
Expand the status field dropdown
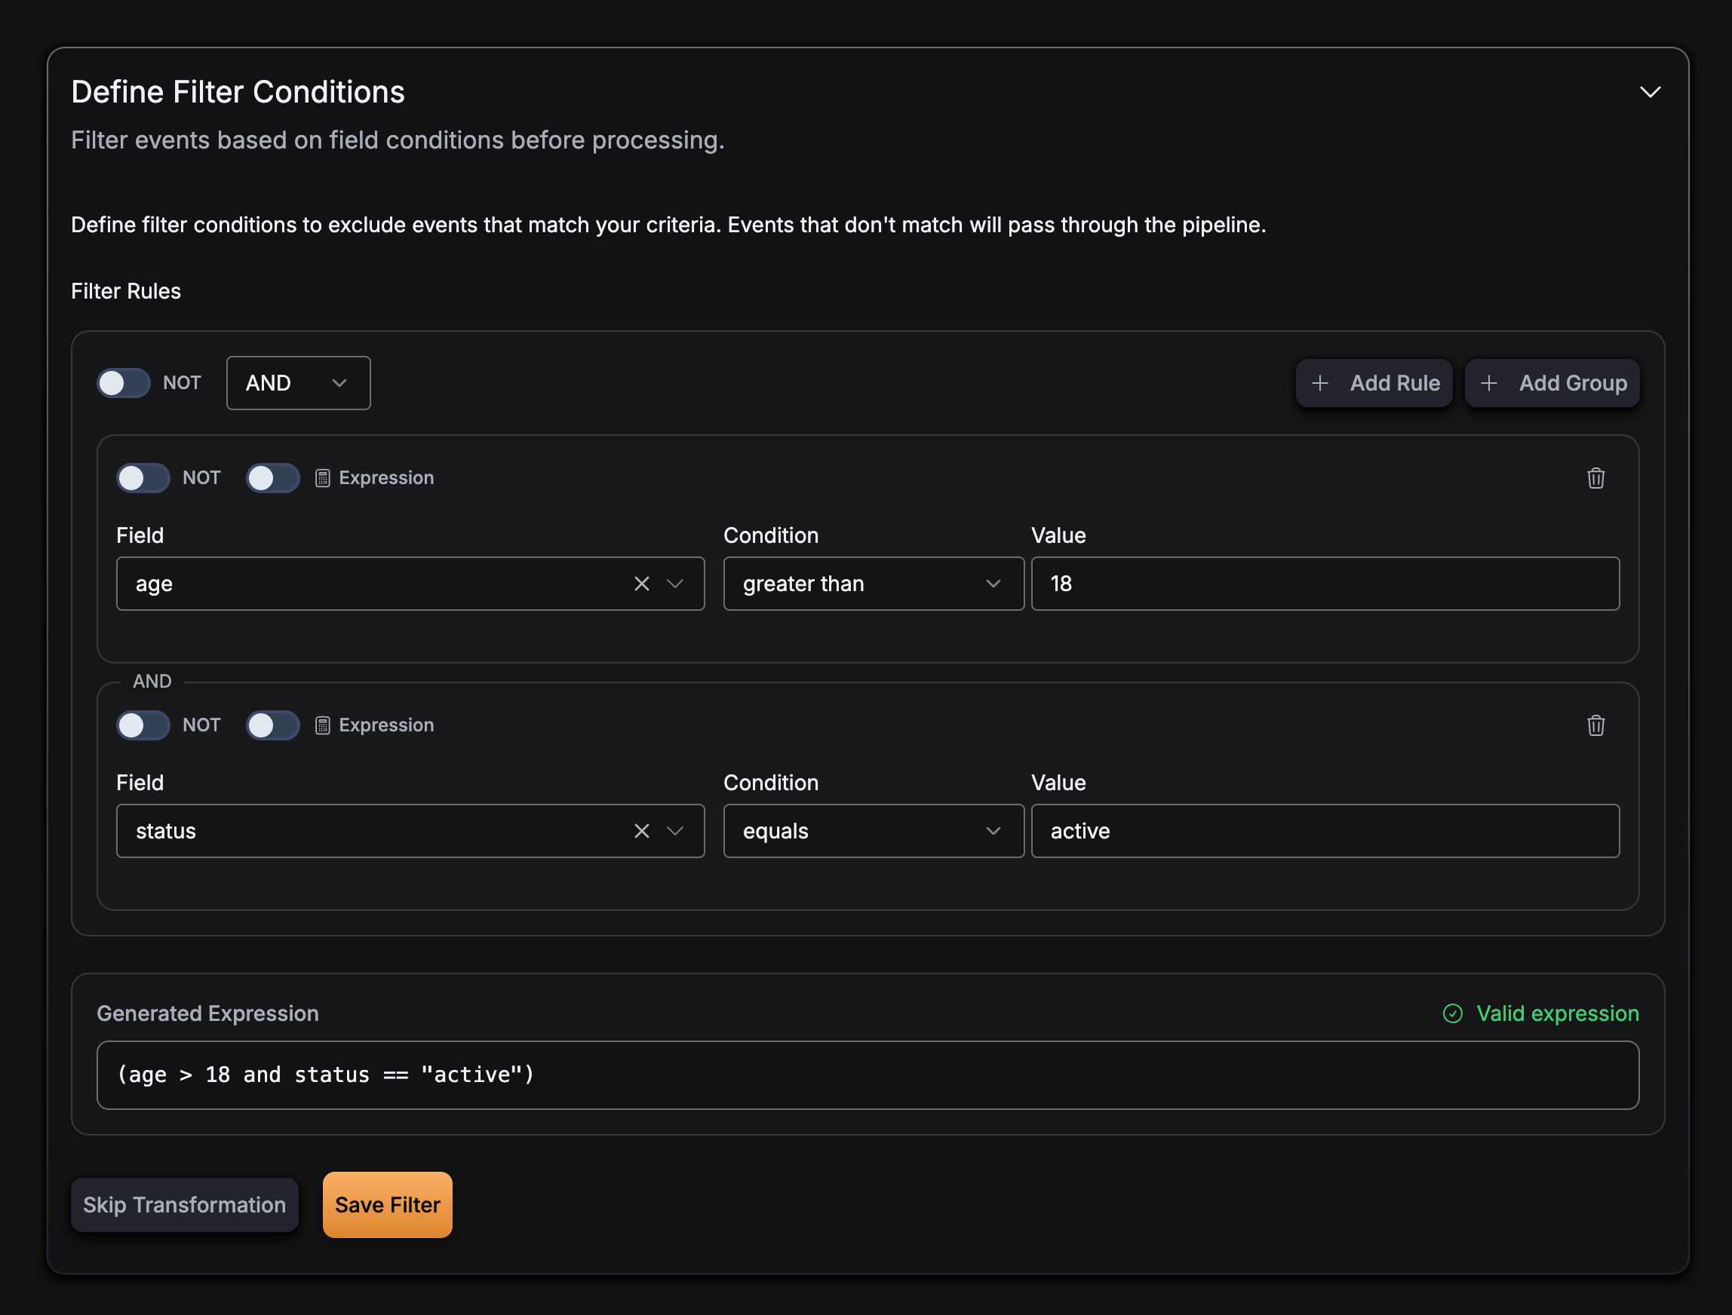tap(675, 830)
